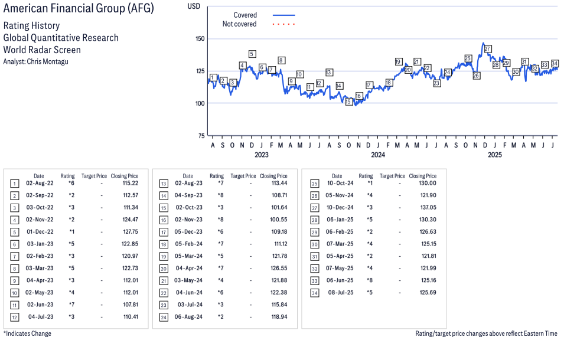The height and width of the screenshot is (337, 564).
Task: Click the 'World Radar Screen' line
Action: [42, 50]
